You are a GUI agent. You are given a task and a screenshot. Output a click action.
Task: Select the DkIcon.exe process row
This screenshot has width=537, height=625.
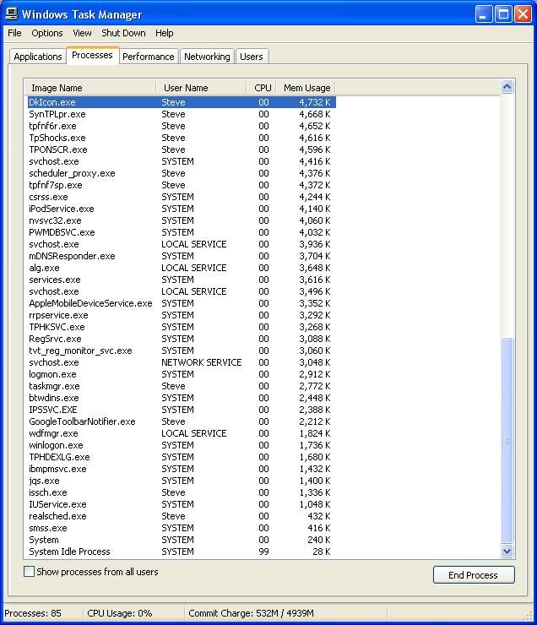click(x=182, y=102)
